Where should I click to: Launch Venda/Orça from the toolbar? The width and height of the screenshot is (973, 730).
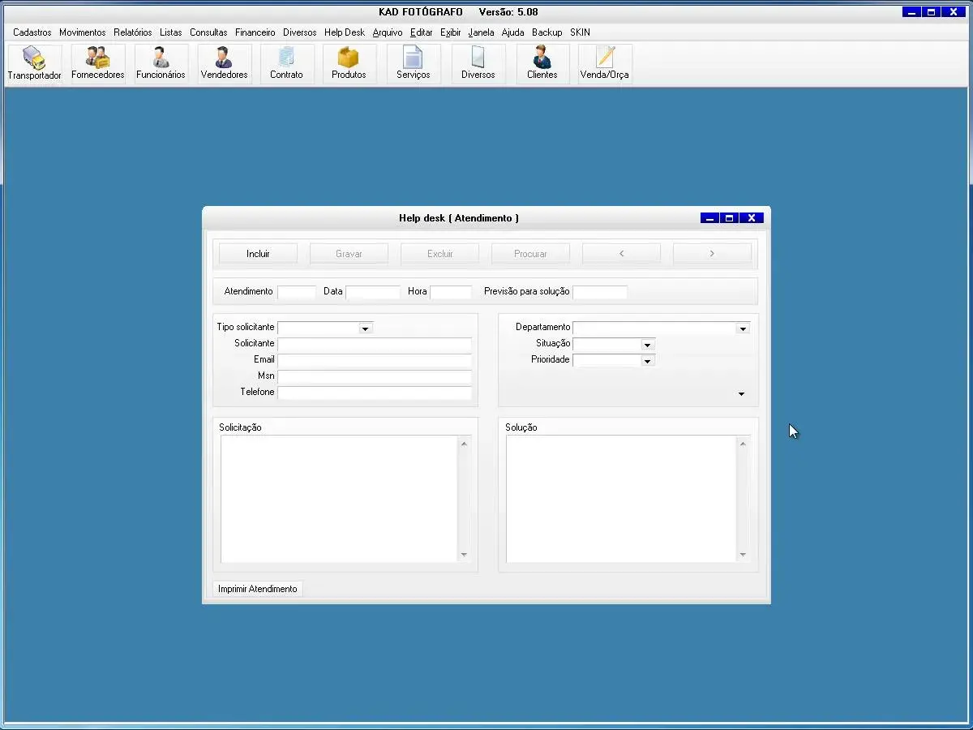point(604,63)
